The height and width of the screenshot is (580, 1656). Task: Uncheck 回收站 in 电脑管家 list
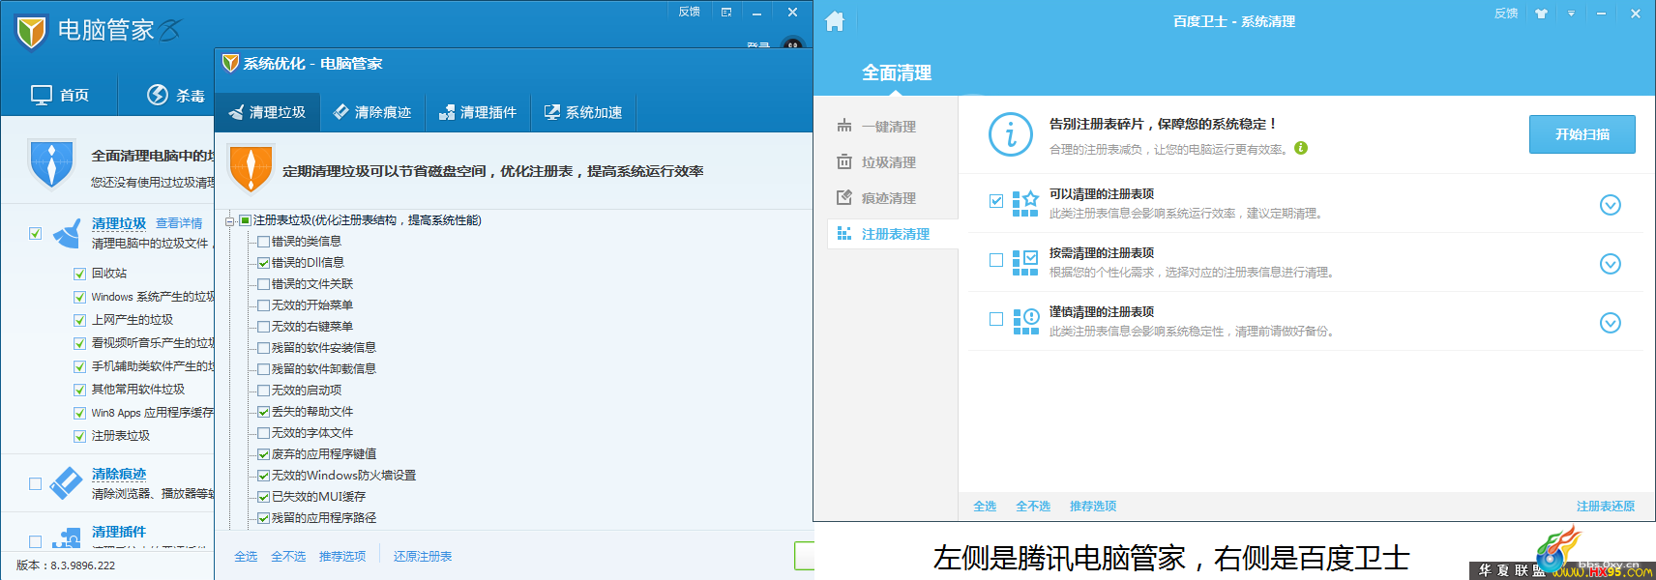[x=80, y=274]
